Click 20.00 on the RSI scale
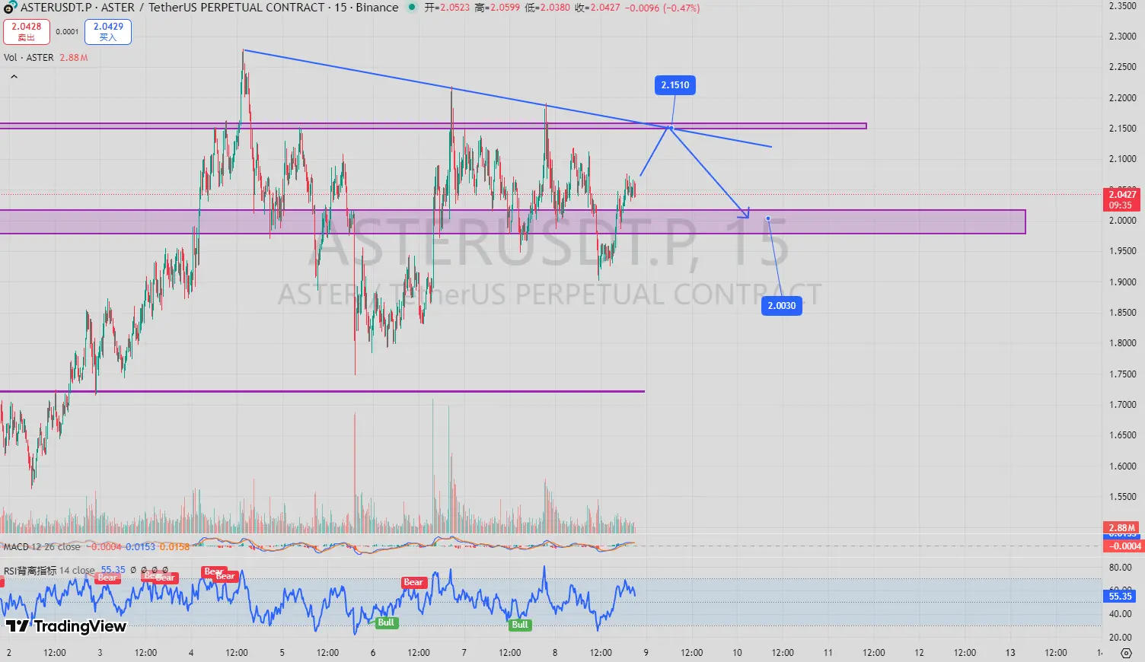 (x=1120, y=638)
